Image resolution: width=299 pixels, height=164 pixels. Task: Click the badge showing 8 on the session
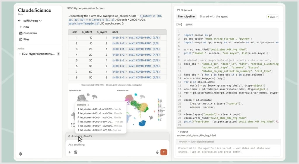click(58, 54)
